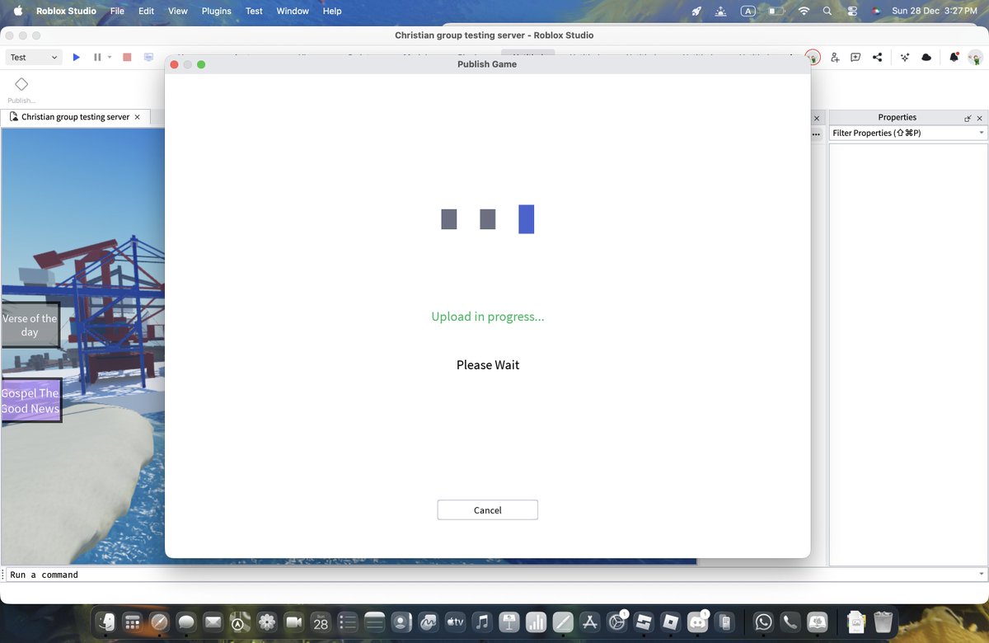
Task: Open Safari compass icon in dock
Action: point(160,622)
